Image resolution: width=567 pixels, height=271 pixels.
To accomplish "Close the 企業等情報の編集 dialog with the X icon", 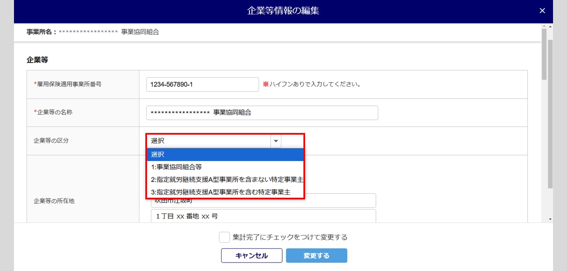I will pyautogui.click(x=542, y=11).
